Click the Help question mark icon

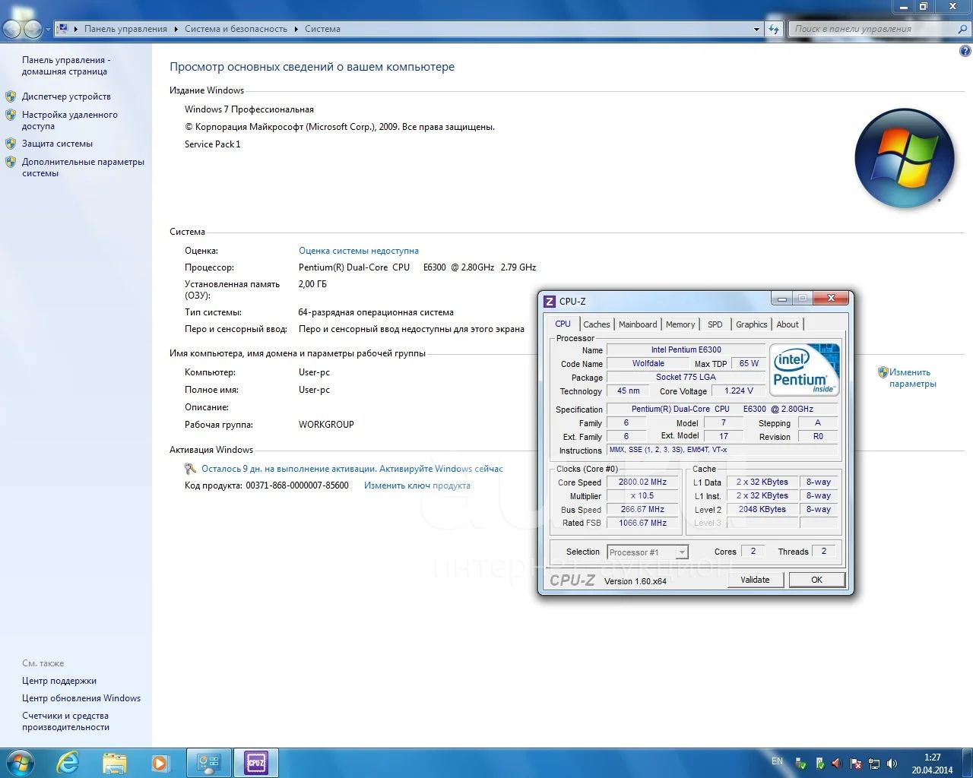click(x=965, y=52)
